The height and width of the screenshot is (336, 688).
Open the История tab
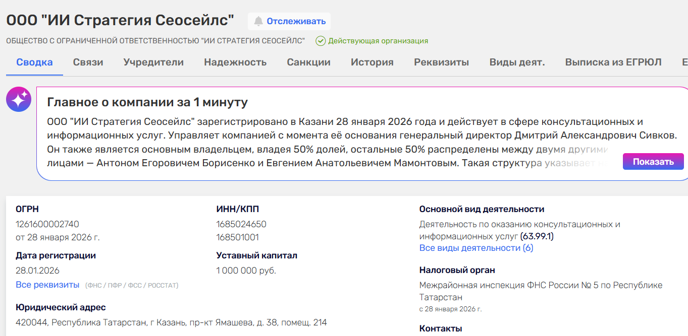[372, 62]
